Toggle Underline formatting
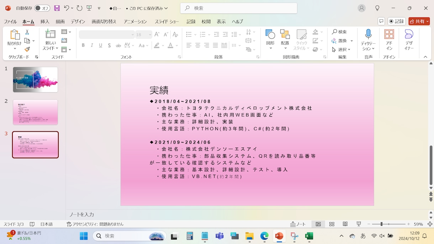The height and width of the screenshot is (244, 434). 101,45
